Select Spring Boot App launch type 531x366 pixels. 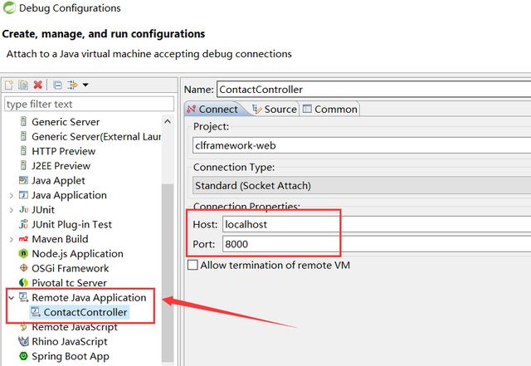(70, 356)
